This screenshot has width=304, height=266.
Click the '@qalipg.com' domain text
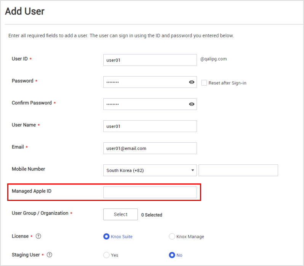(213, 59)
